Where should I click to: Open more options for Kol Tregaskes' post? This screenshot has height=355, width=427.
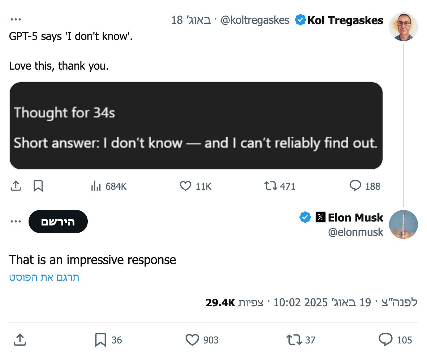[x=16, y=20]
